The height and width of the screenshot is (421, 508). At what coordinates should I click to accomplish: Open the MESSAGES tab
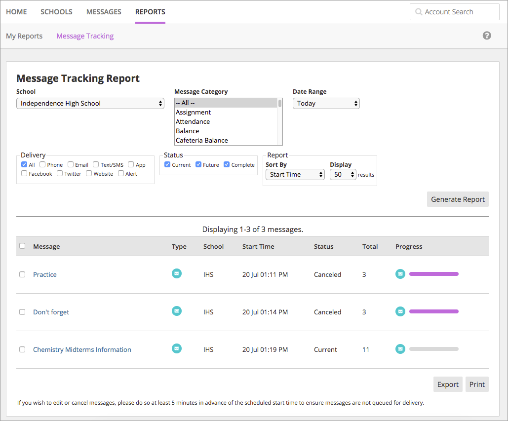[104, 12]
